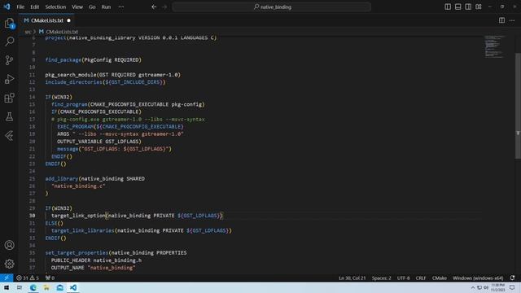Click the ports indicator showing 0

click(x=50, y=278)
